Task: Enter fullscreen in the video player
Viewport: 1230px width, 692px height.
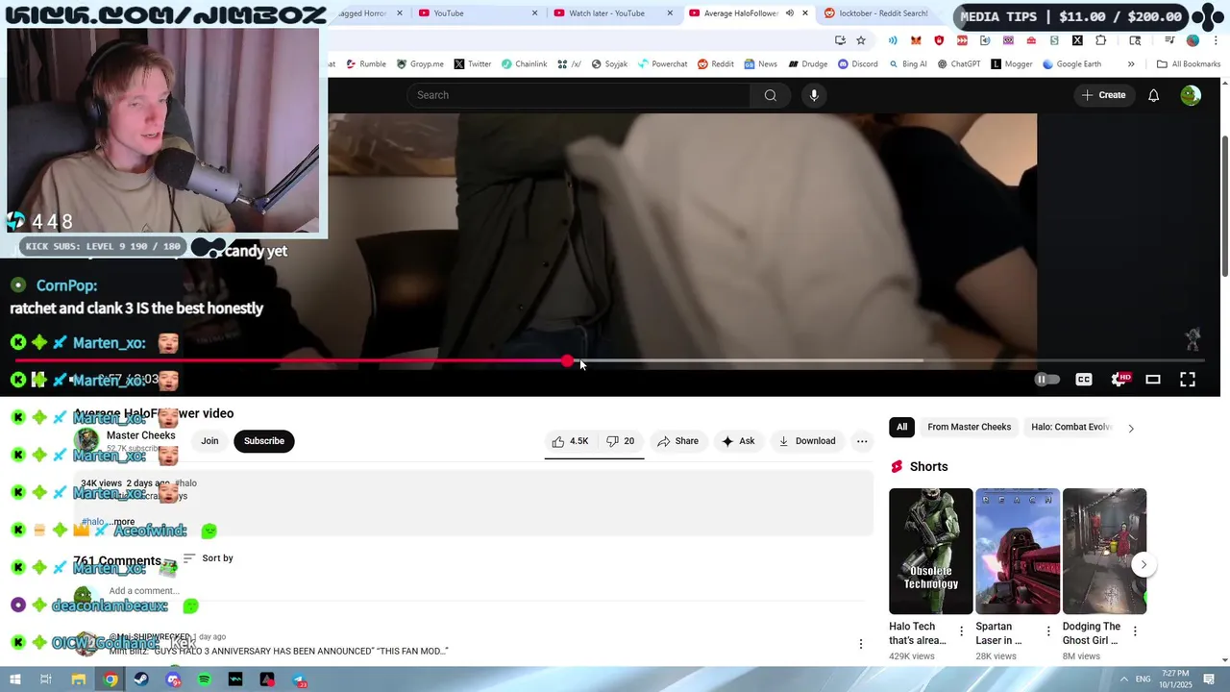Action: (x=1188, y=380)
